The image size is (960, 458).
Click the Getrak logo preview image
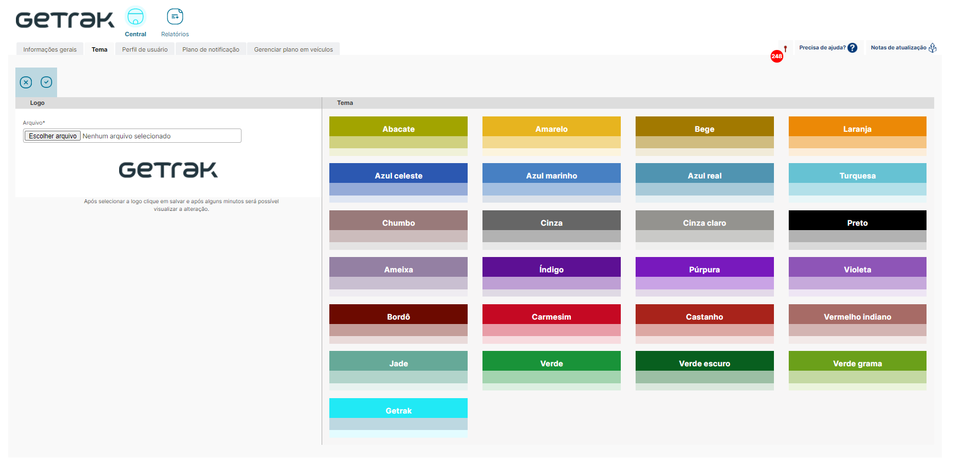(x=169, y=170)
